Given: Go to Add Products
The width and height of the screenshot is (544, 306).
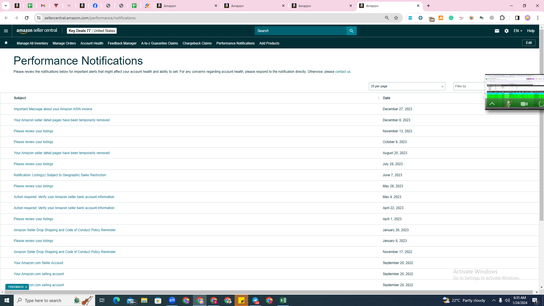Looking at the screenshot, I should click(269, 43).
